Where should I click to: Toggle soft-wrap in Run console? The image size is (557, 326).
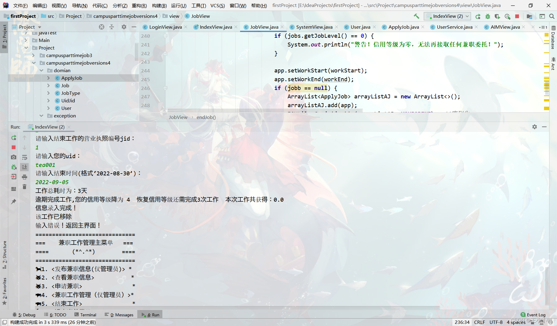point(24,157)
